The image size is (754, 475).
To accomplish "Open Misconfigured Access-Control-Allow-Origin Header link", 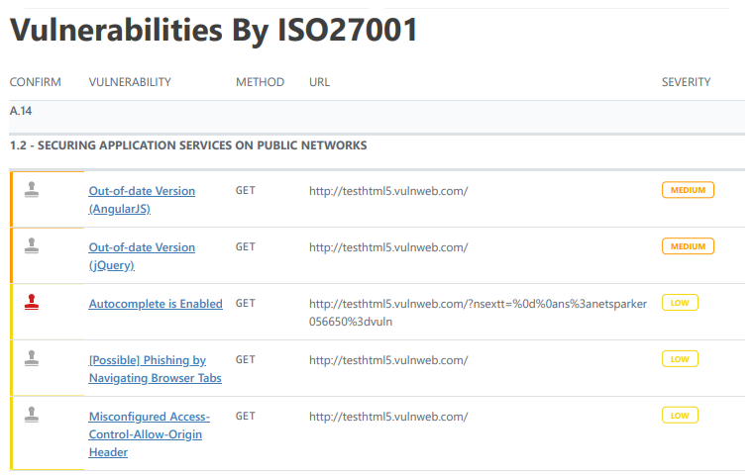I will pyautogui.click(x=149, y=434).
